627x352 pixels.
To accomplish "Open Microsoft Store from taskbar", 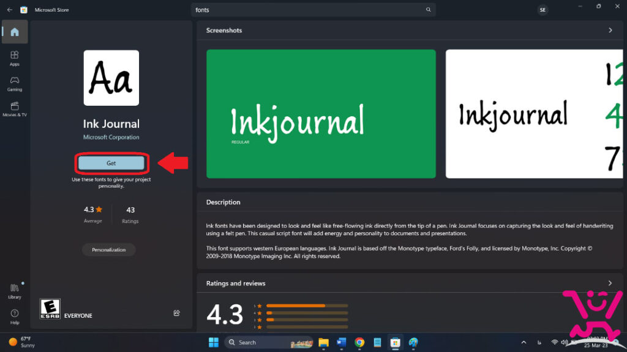I will [x=395, y=342].
